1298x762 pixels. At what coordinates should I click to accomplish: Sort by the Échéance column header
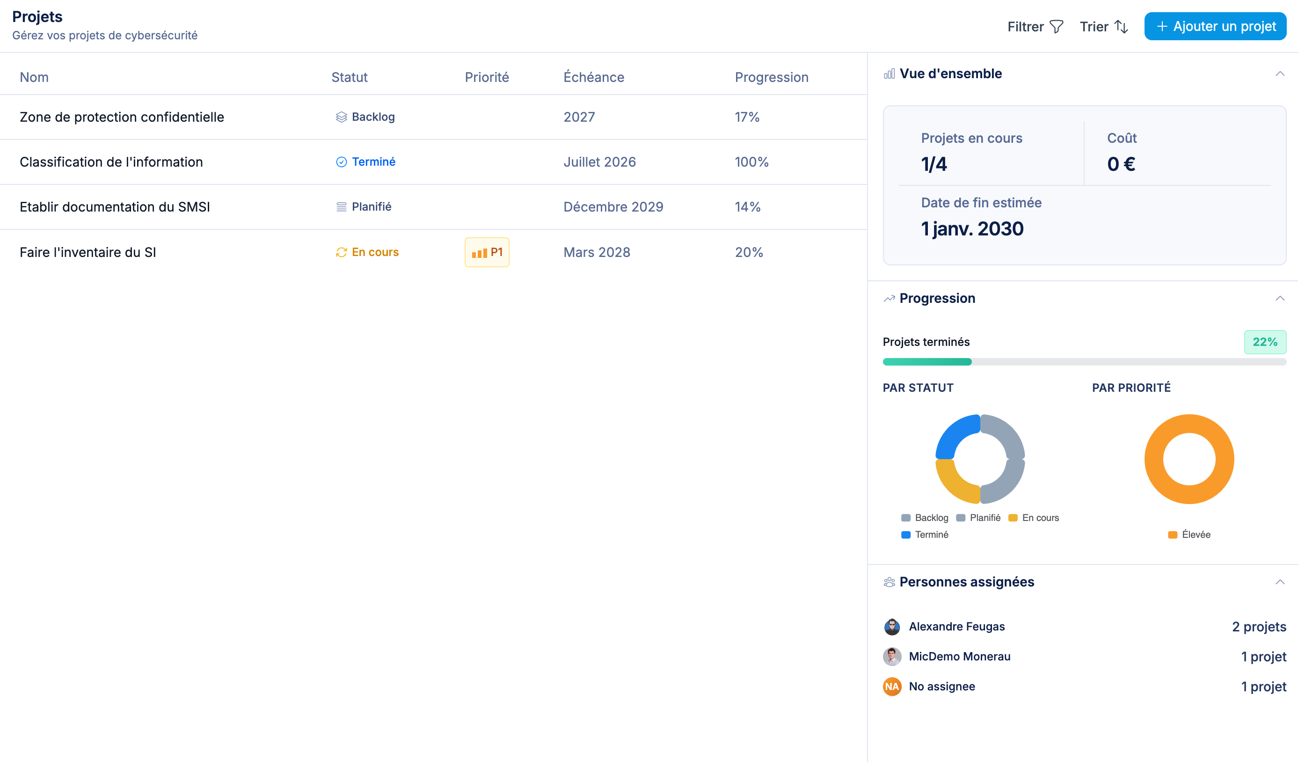[593, 77]
